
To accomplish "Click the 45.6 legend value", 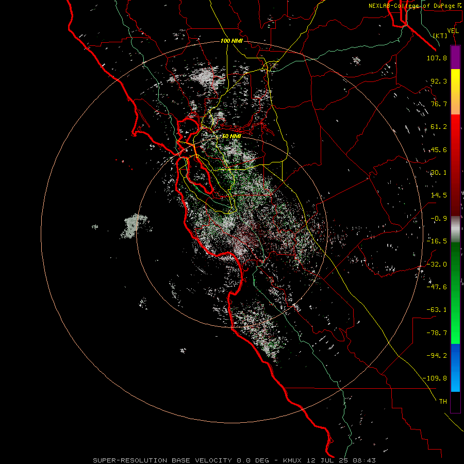I will (x=439, y=150).
